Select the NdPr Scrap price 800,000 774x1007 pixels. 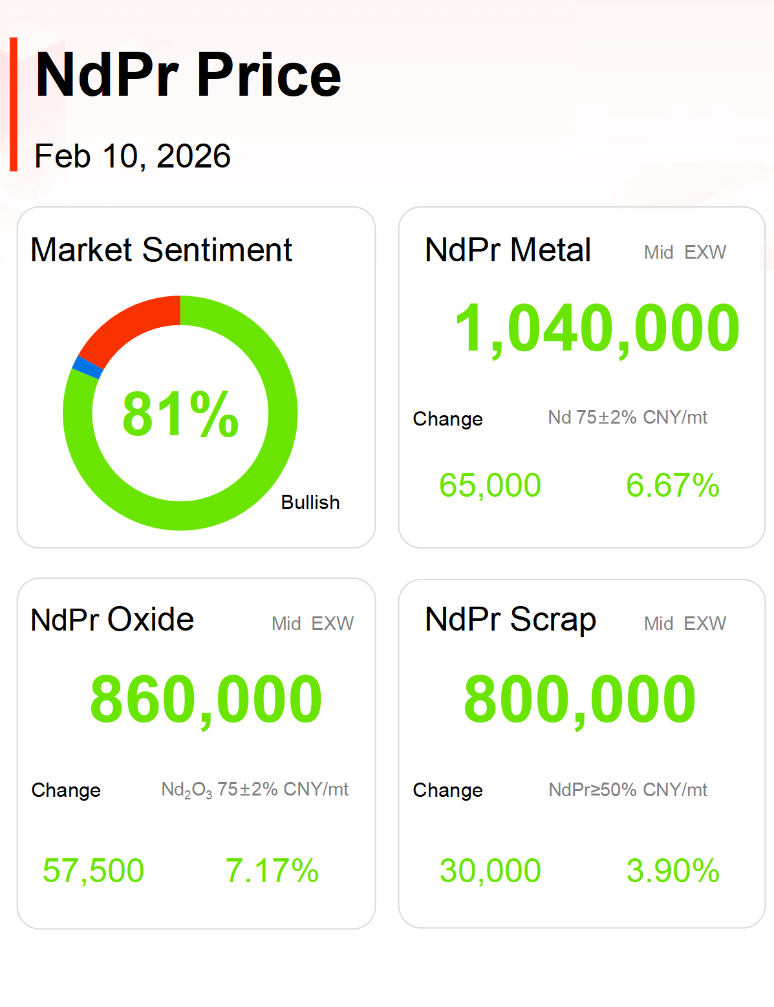click(x=580, y=700)
